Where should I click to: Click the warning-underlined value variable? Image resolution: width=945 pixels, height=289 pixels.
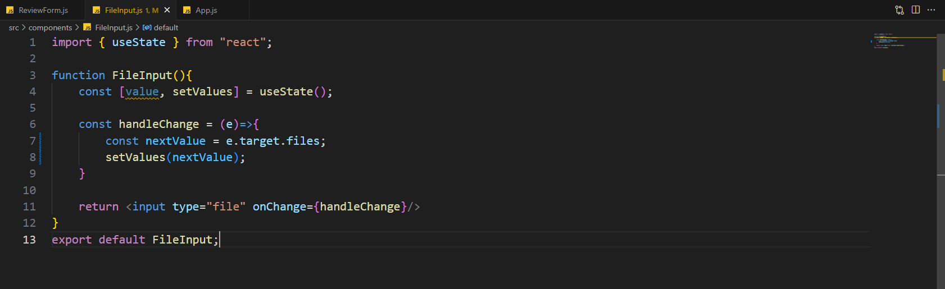142,91
